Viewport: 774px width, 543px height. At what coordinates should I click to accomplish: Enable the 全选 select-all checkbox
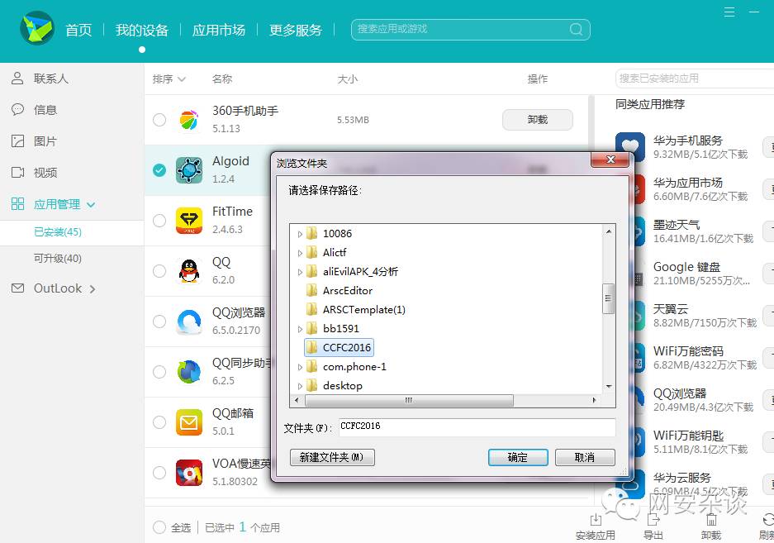[158, 526]
